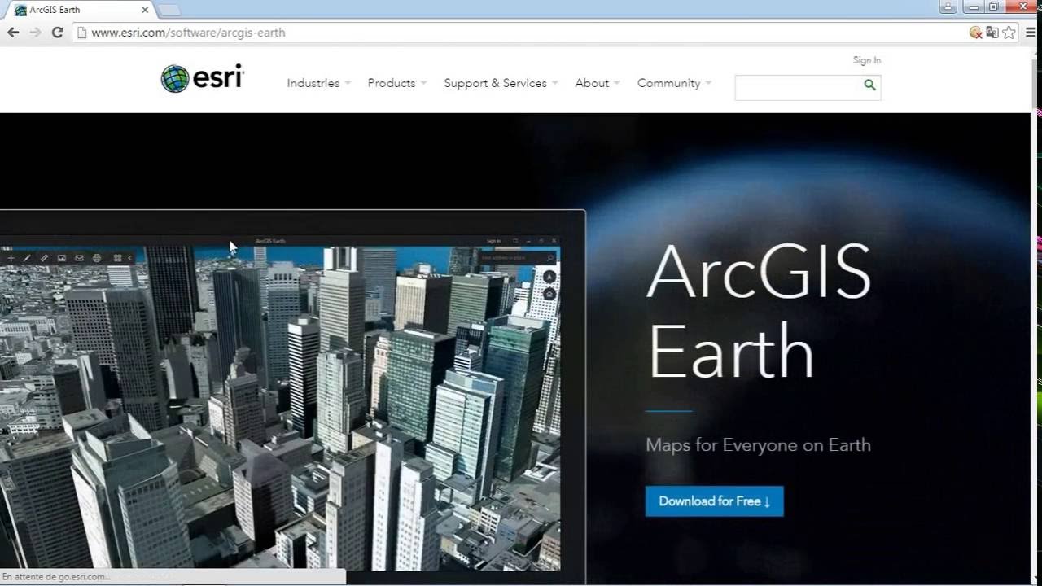1042x586 pixels.
Task: Open the blocked cookies icon in address bar
Action: pyautogui.click(x=975, y=33)
